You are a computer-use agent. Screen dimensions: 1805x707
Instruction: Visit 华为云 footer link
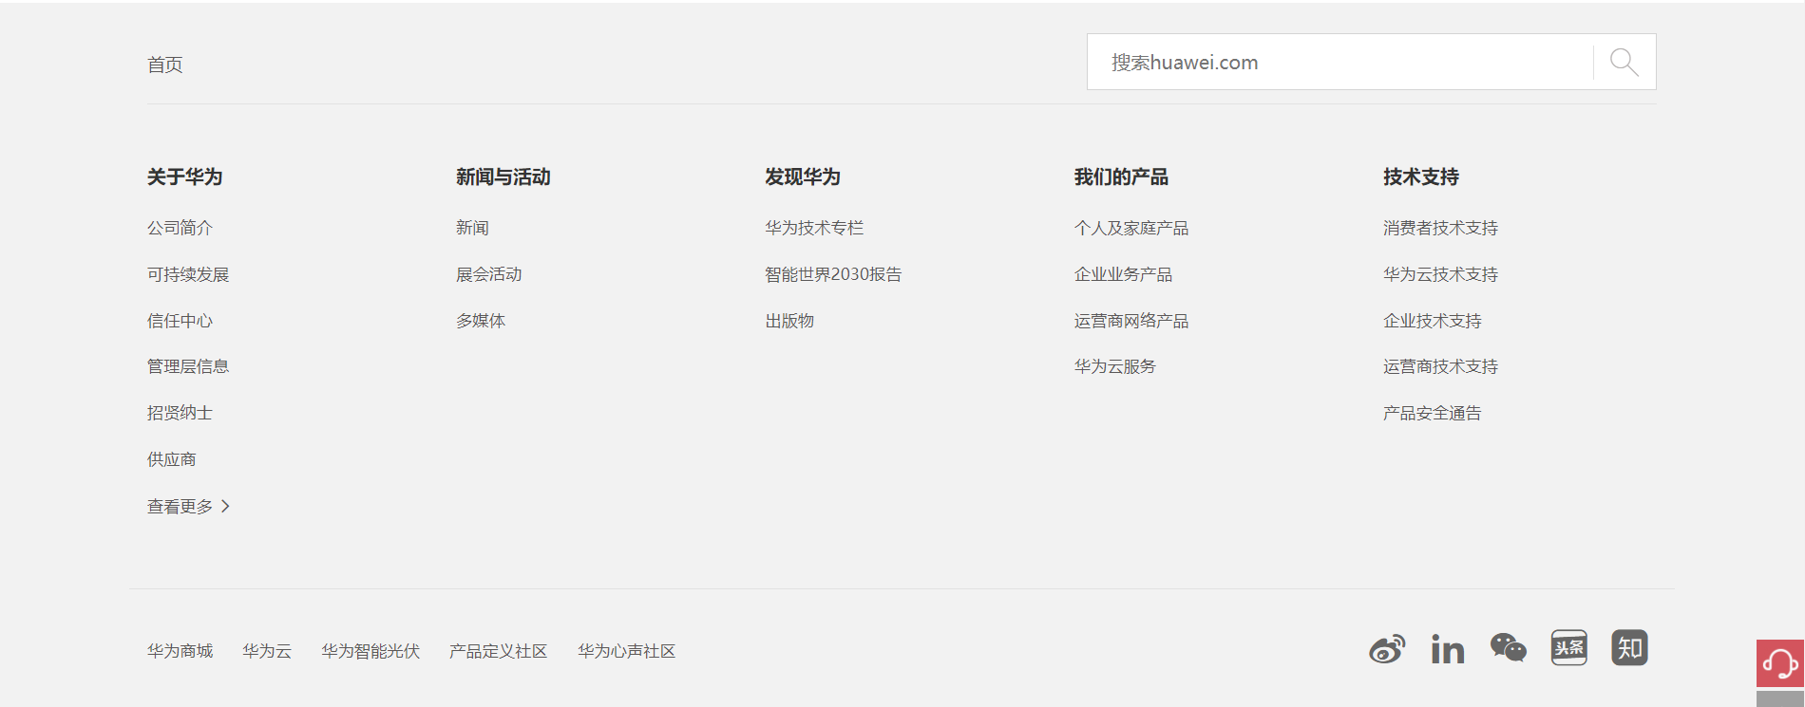267,651
